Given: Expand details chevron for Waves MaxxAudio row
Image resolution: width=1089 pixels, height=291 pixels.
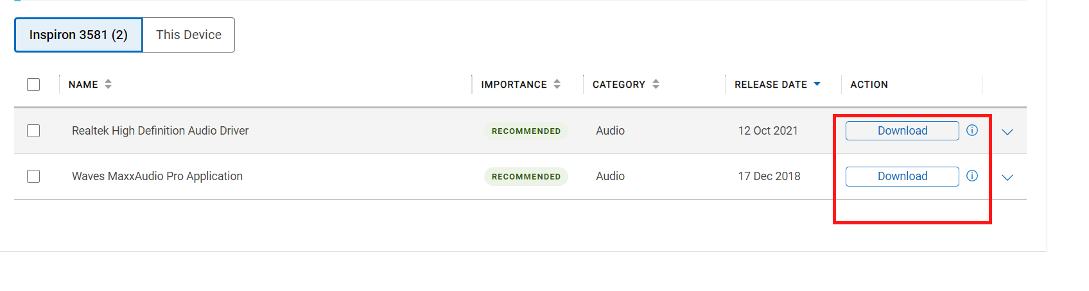Looking at the screenshot, I should [1007, 178].
